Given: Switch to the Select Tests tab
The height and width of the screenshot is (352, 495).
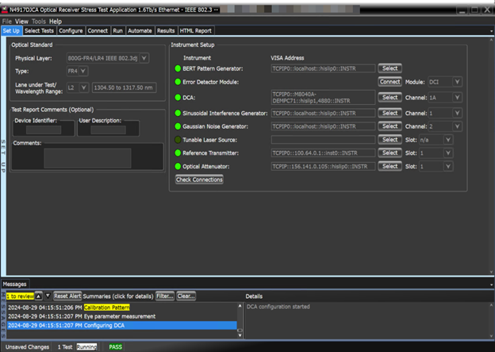Looking at the screenshot, I should [x=40, y=30].
